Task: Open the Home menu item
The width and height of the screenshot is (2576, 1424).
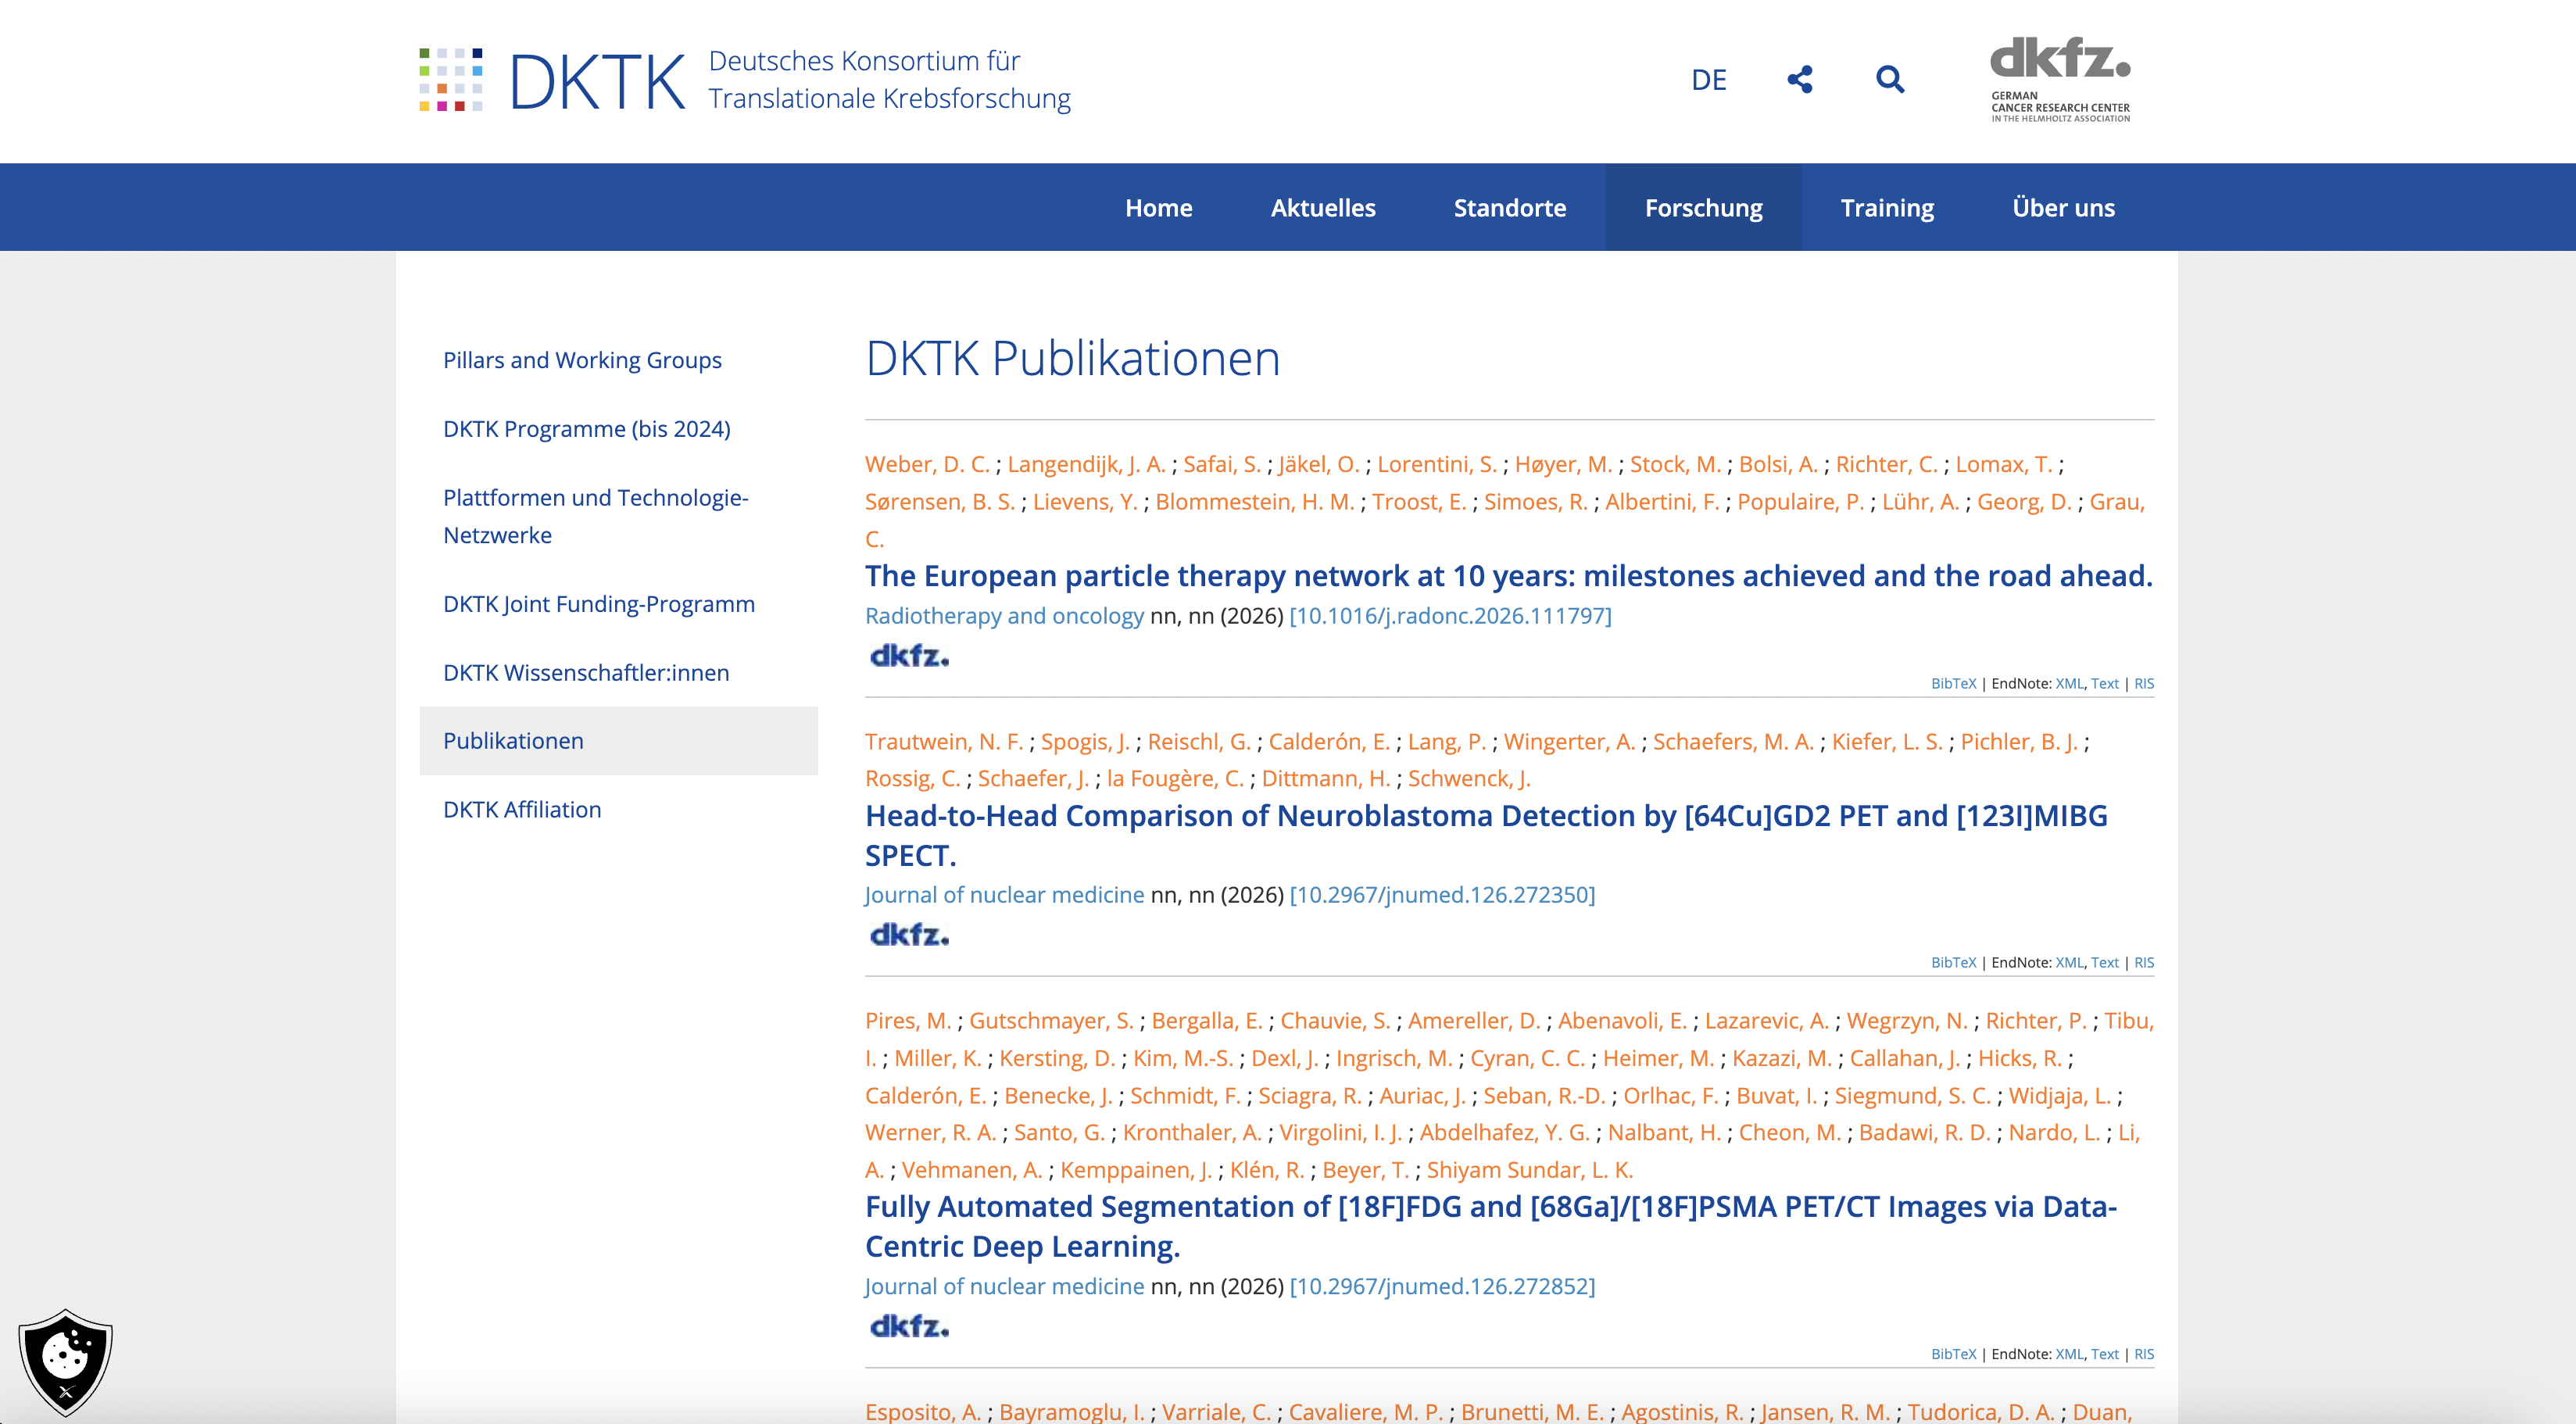Action: pyautogui.click(x=1158, y=207)
